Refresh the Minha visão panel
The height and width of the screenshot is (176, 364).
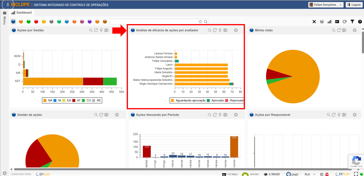[339, 30]
